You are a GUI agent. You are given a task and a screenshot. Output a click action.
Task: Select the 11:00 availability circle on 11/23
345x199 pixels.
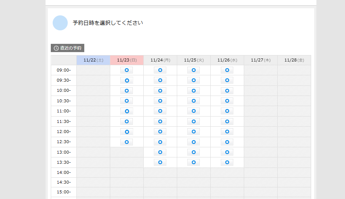126,111
